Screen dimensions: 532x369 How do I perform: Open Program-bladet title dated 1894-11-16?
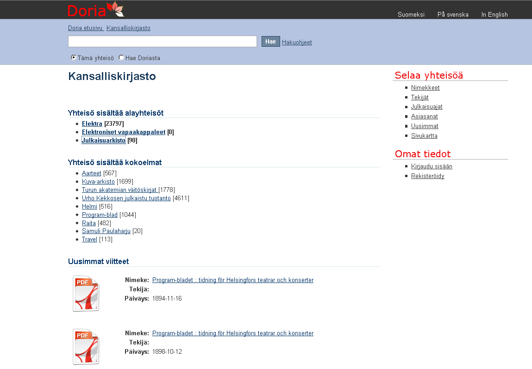pos(233,280)
